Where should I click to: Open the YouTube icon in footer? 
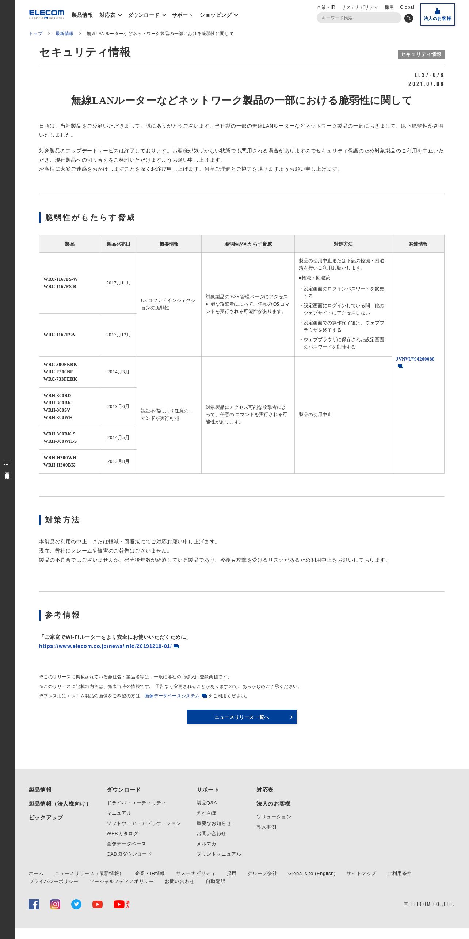pyautogui.click(x=98, y=904)
